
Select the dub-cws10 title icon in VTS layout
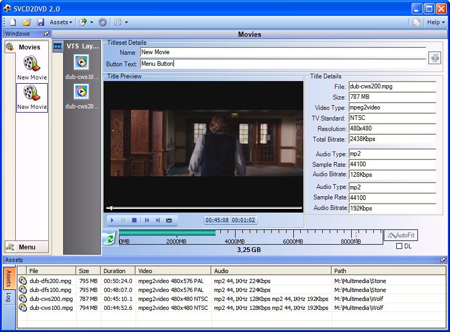click(81, 62)
